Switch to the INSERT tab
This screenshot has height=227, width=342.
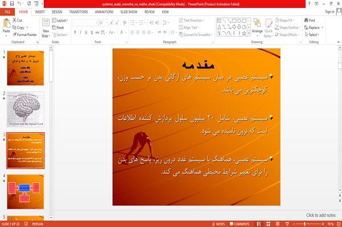(x=40, y=12)
